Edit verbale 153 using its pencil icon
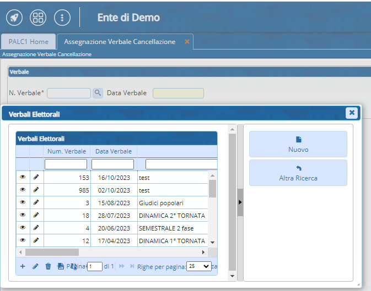This screenshot has width=371, height=291. (x=36, y=177)
